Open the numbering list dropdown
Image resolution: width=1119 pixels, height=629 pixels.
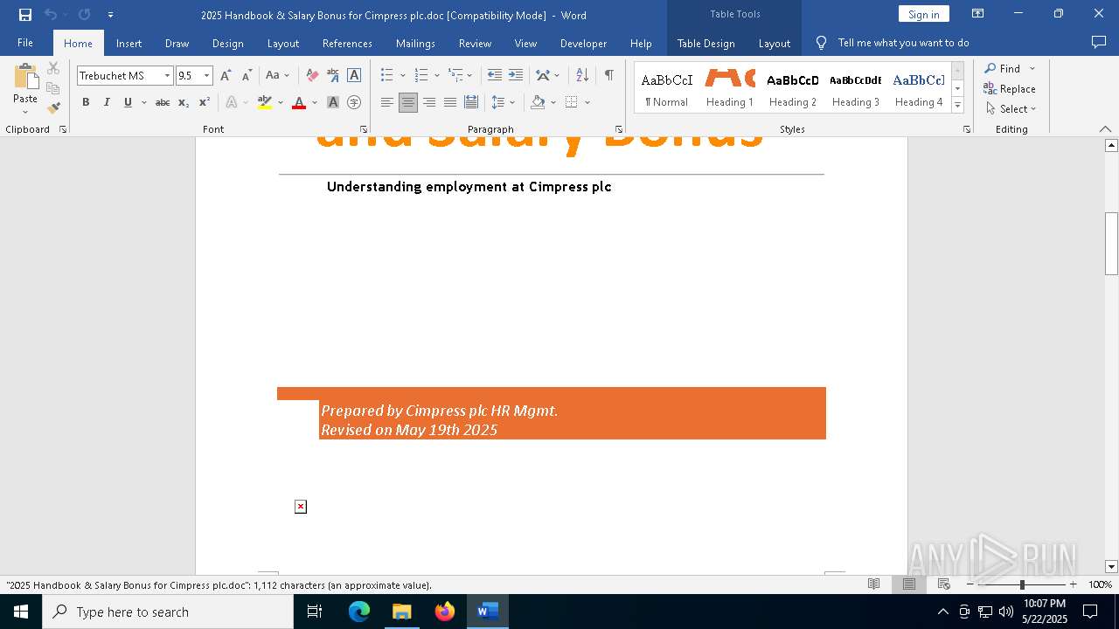[437, 76]
